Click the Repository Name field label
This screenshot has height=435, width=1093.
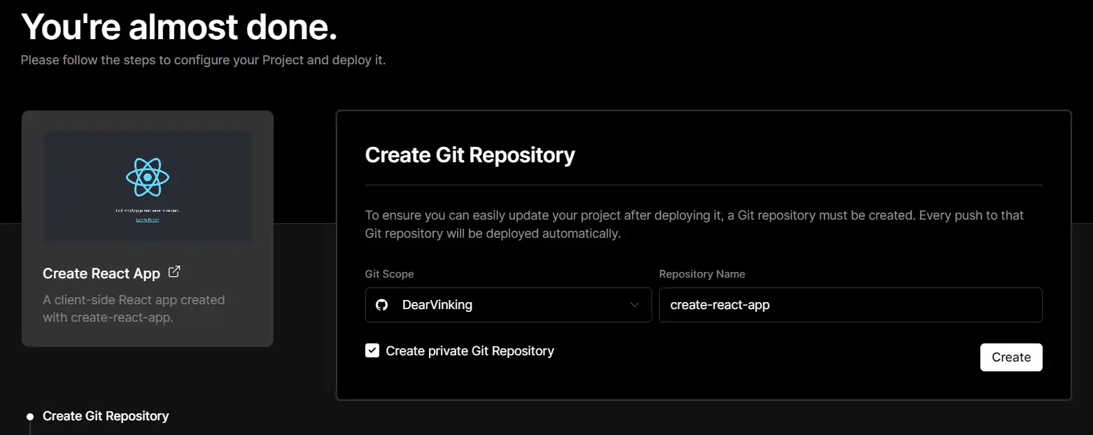click(x=702, y=274)
